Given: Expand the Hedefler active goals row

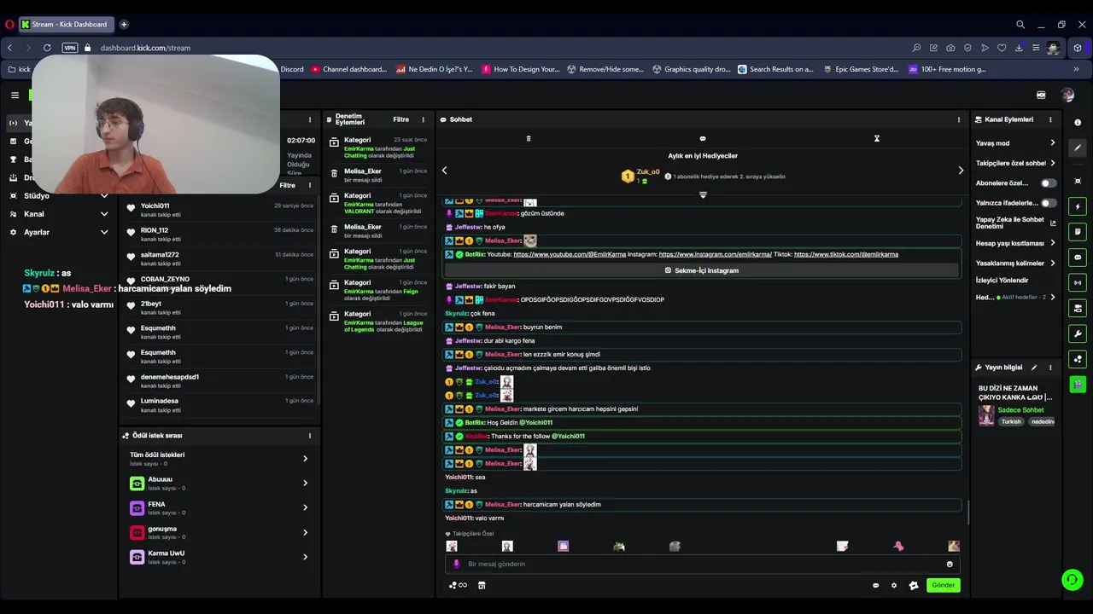Looking at the screenshot, I should (1016, 298).
